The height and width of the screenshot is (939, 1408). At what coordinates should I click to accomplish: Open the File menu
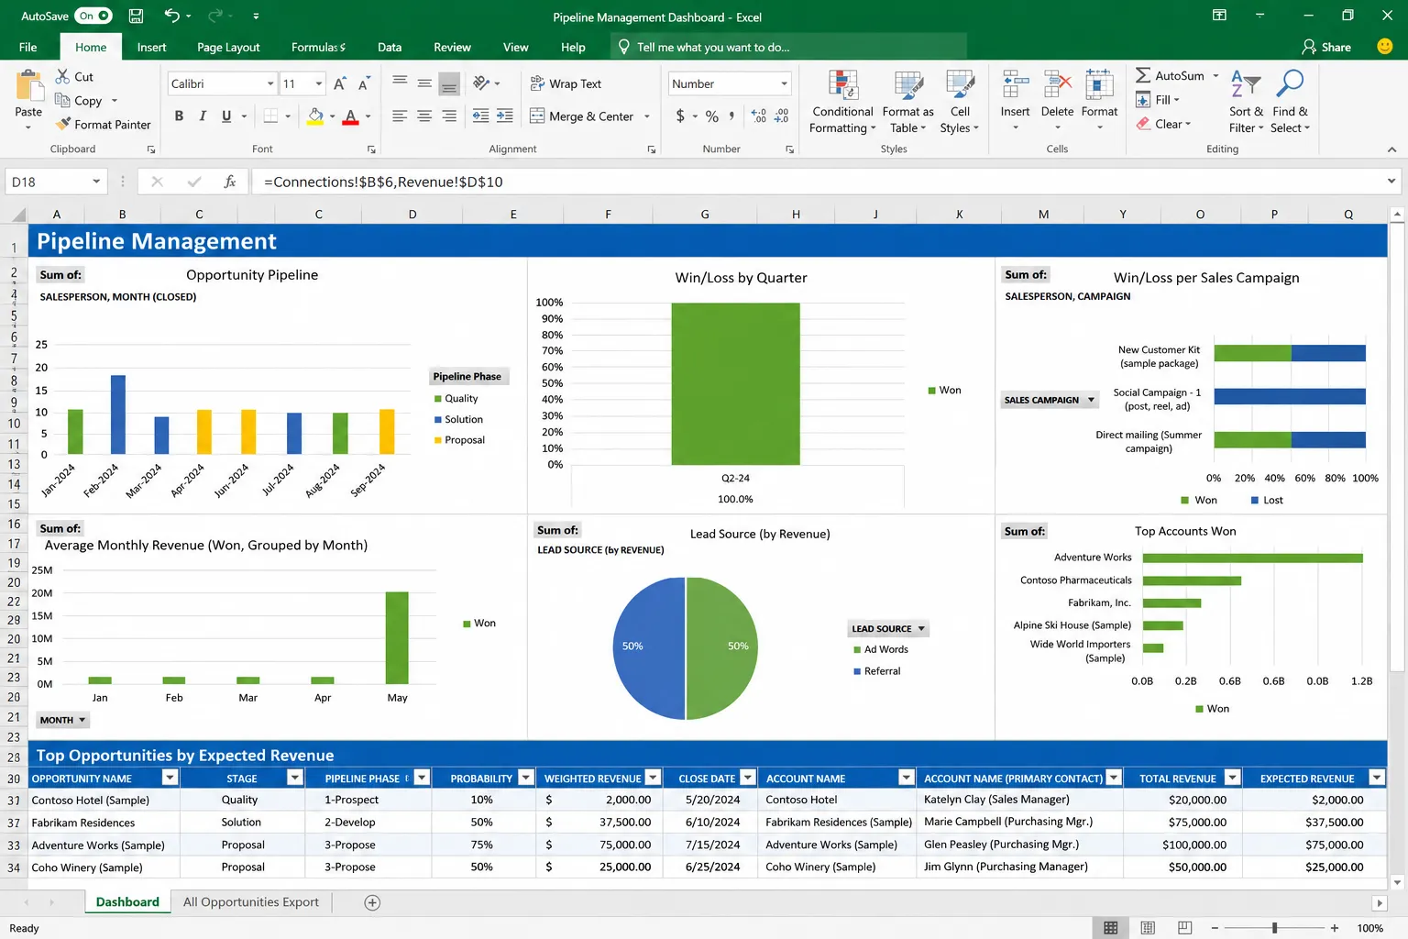[28, 47]
